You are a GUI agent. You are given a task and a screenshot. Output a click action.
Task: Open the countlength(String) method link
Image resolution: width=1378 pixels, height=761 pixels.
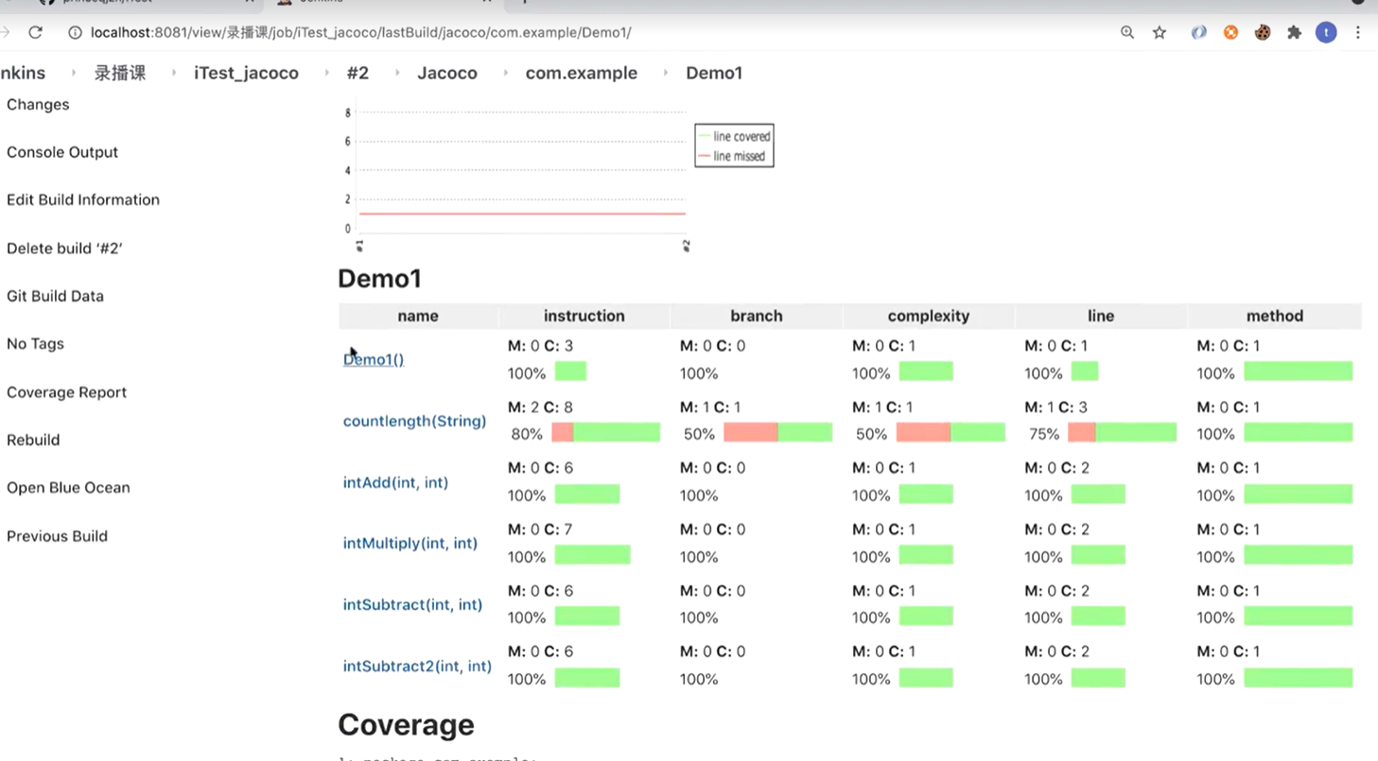click(x=414, y=421)
